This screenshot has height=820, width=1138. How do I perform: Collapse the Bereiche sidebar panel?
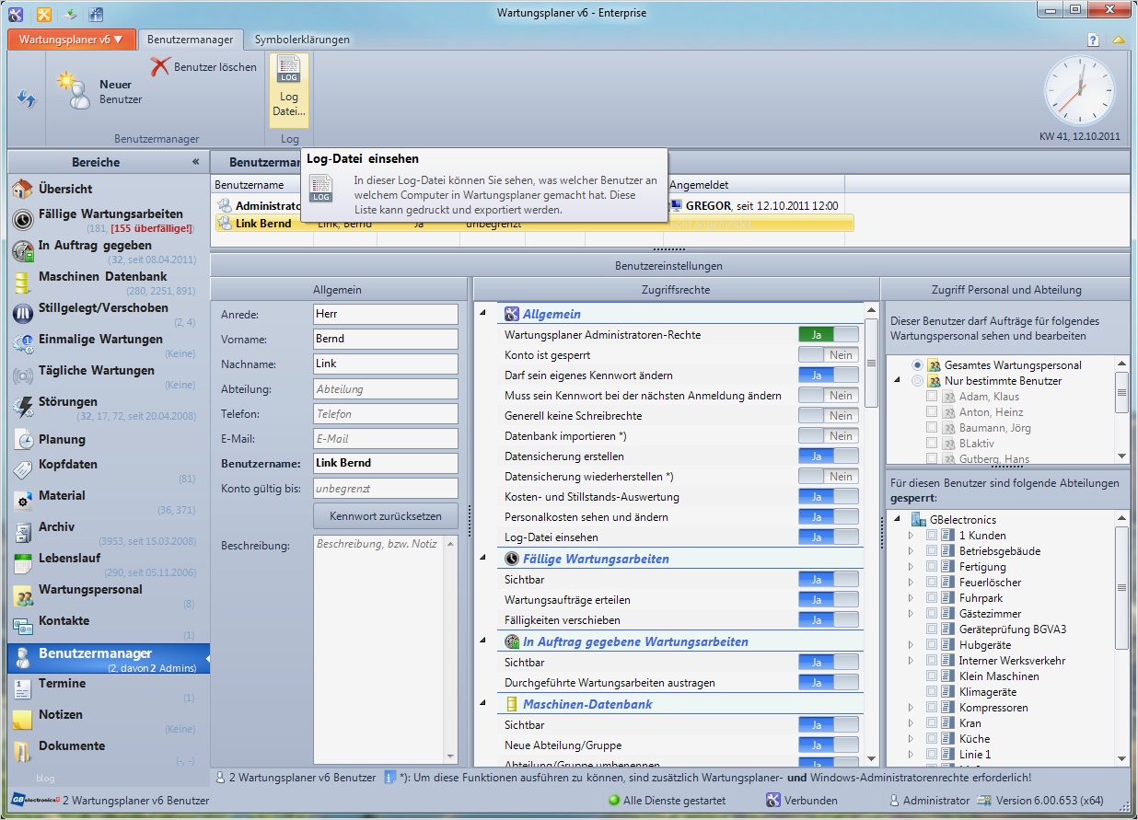coord(195,162)
